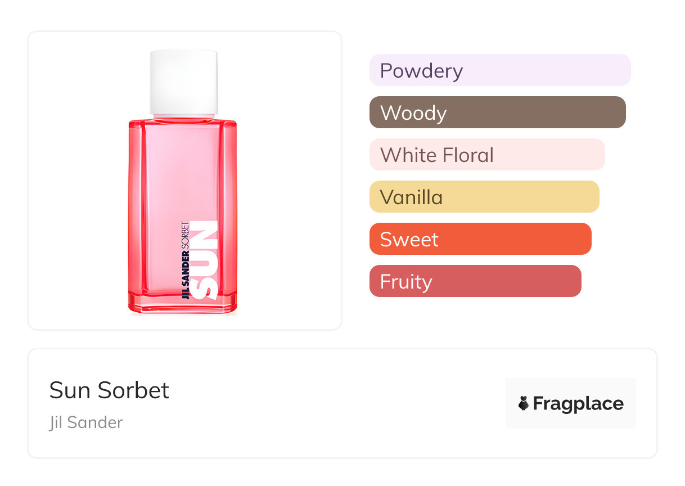Viewport: 685px width, 486px height.
Task: Click the word Floral in accord list
Action: [467, 155]
